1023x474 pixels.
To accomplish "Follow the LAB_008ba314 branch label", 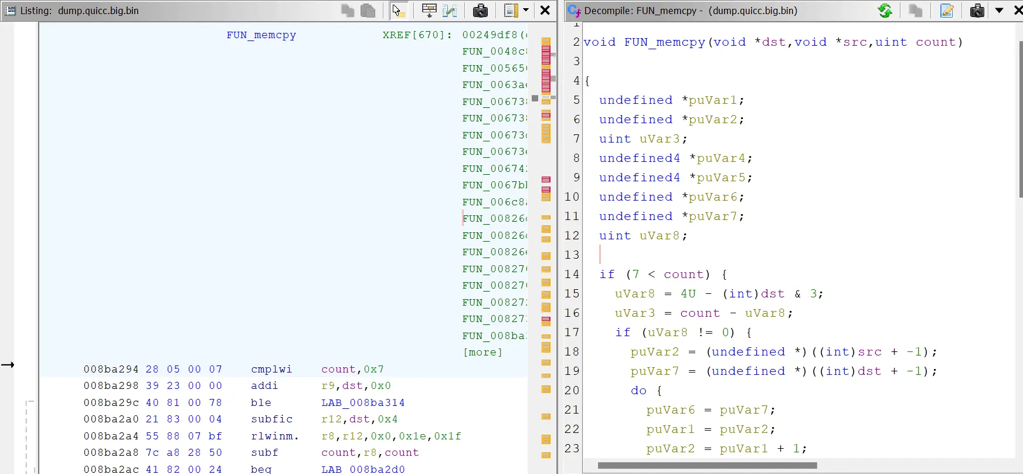I will [x=362, y=403].
